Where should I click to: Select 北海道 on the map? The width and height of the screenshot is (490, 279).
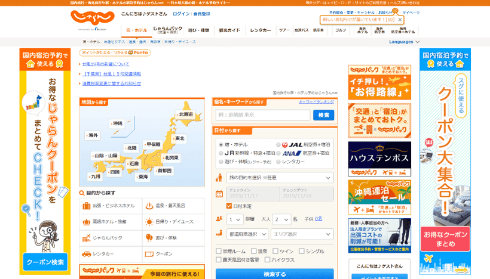185,114
